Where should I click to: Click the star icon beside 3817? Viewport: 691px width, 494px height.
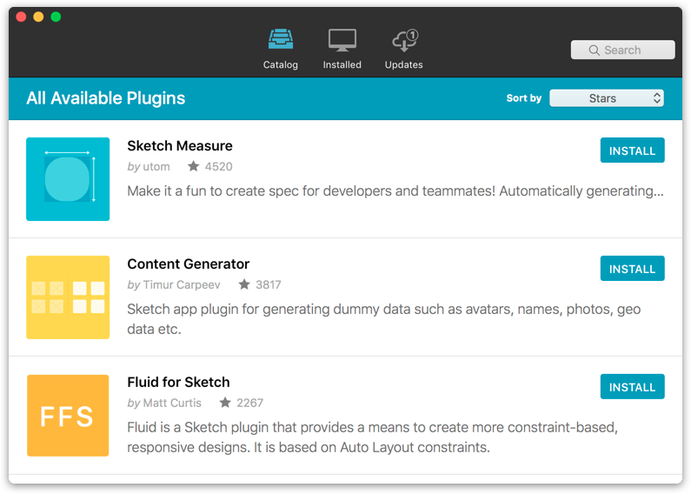pos(244,284)
